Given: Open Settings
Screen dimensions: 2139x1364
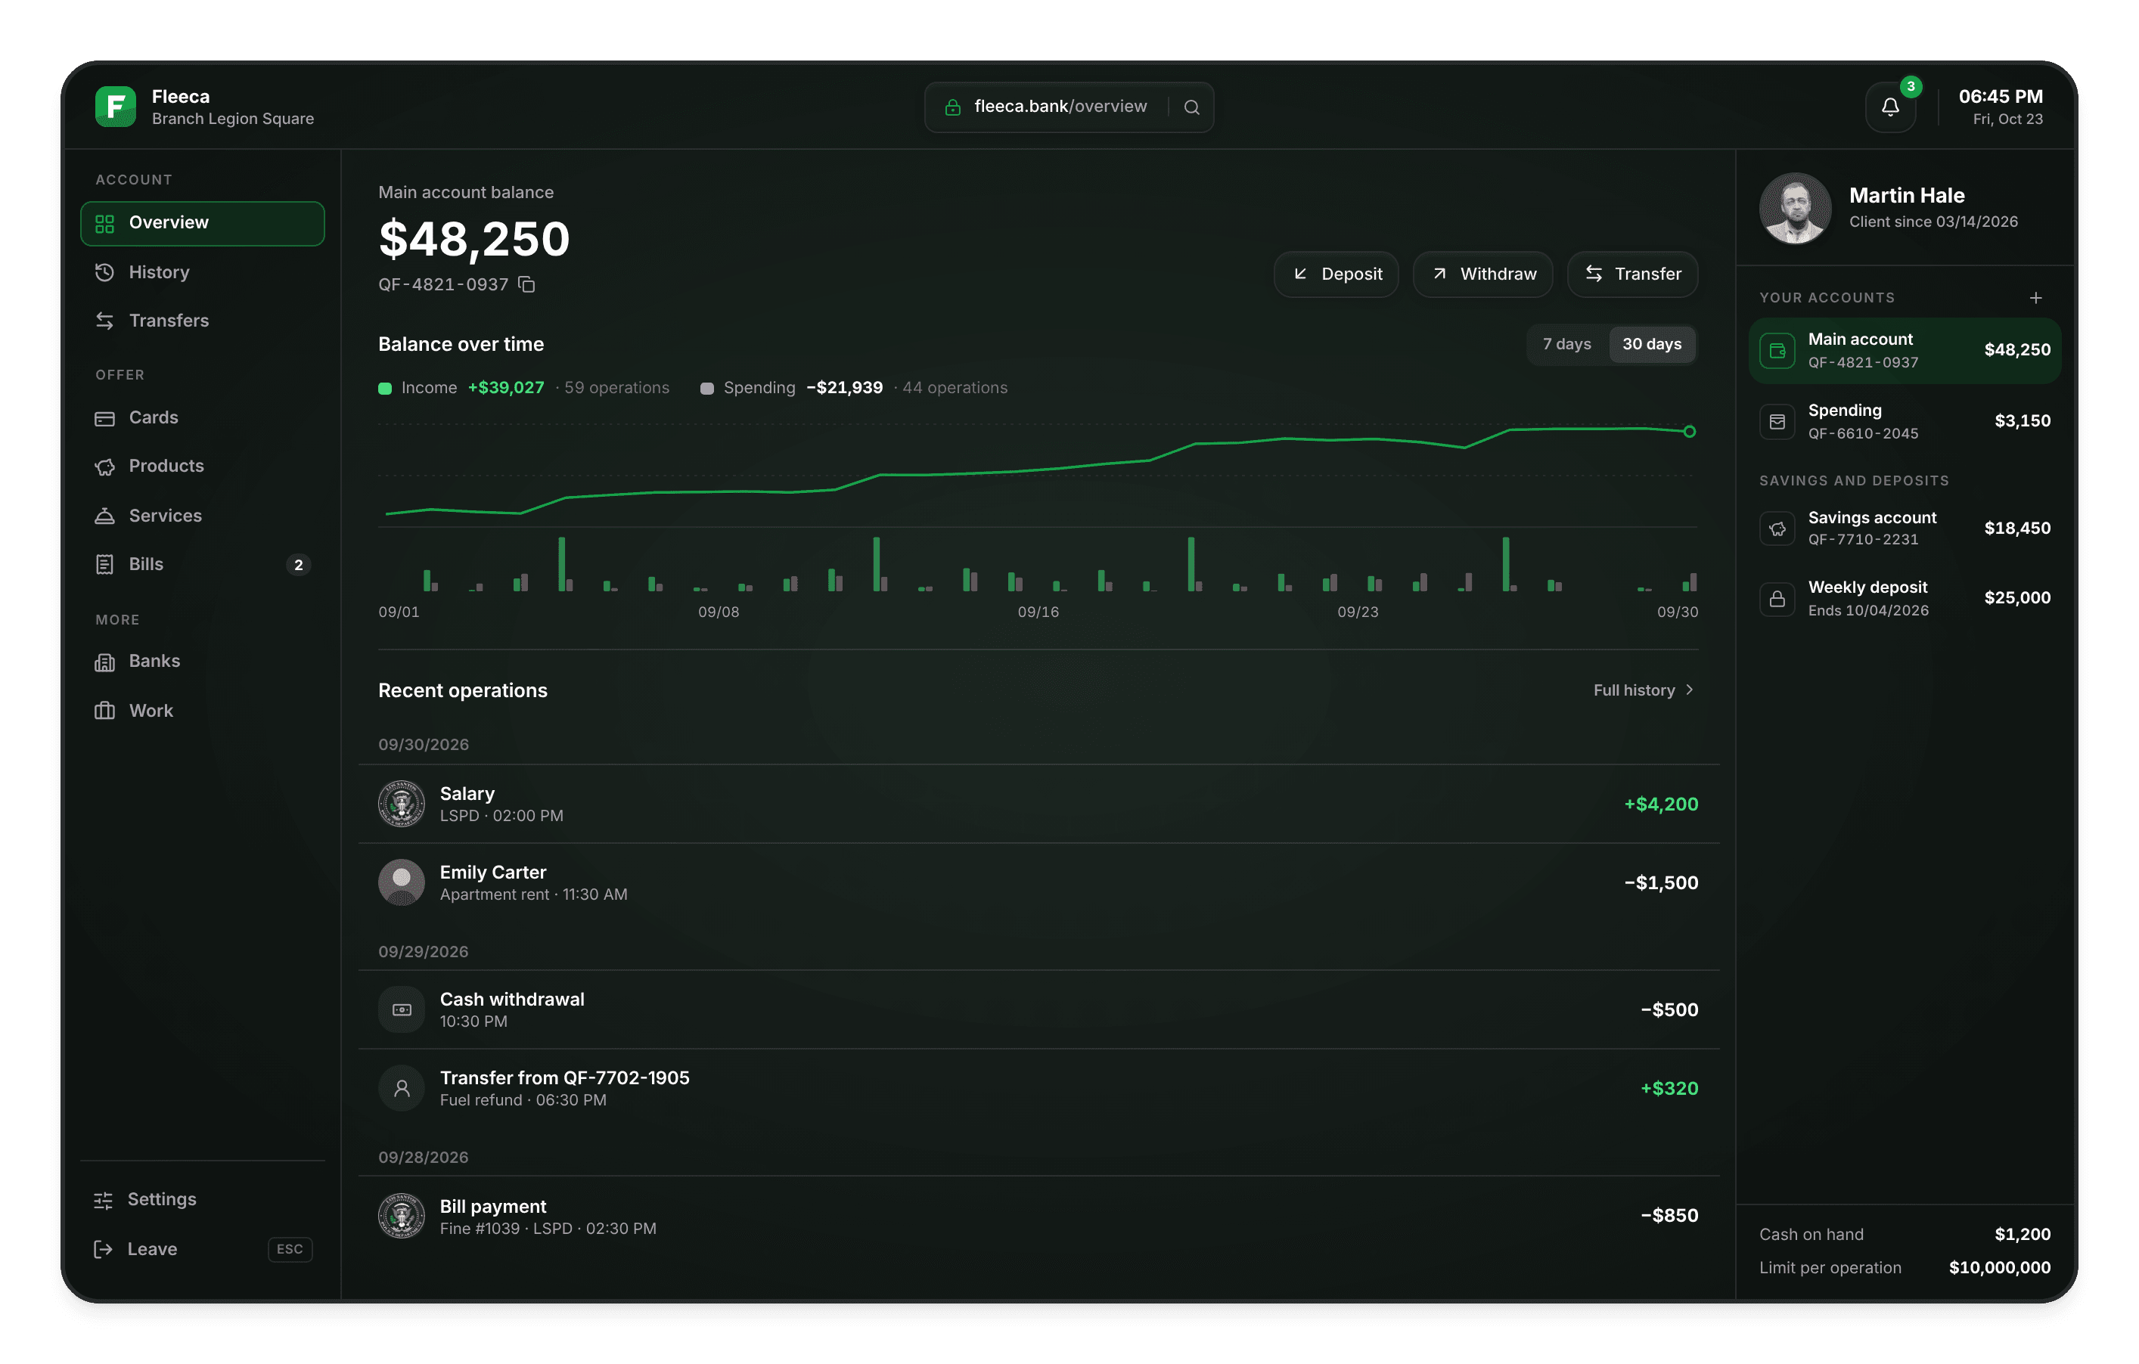Looking at the screenshot, I should click(203, 1200).
